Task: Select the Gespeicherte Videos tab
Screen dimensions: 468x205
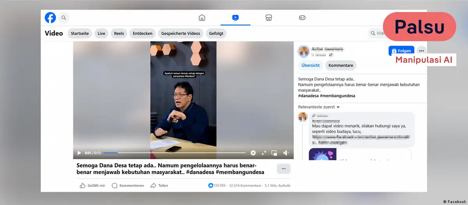Action: (x=180, y=34)
